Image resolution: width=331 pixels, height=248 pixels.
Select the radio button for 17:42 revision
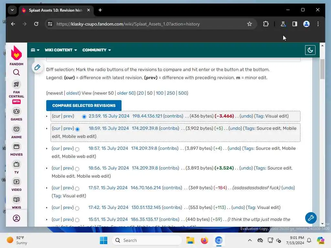point(77,208)
